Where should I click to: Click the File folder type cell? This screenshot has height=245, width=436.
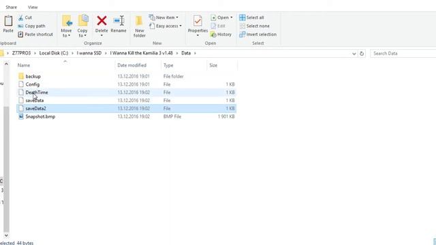pos(173,76)
